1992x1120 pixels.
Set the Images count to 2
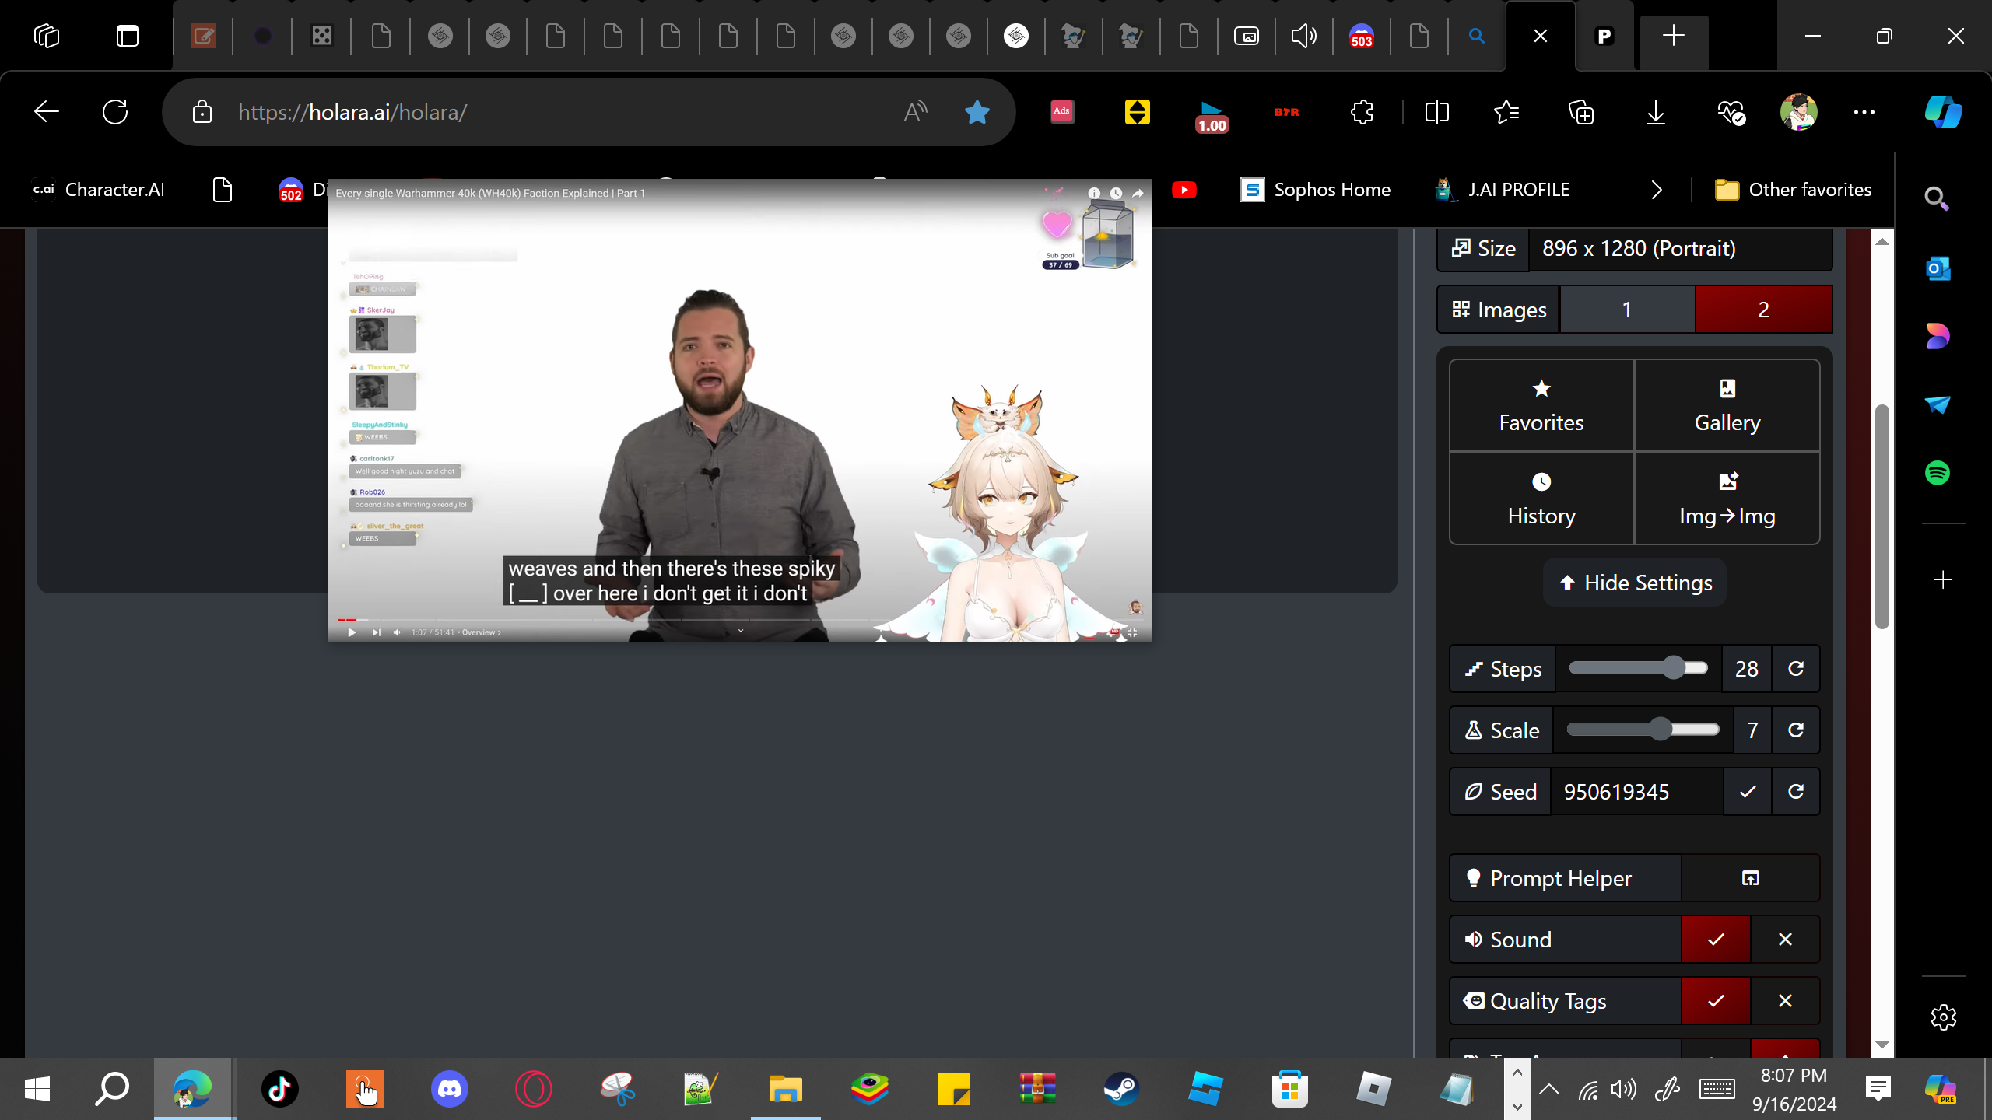[x=1763, y=310]
